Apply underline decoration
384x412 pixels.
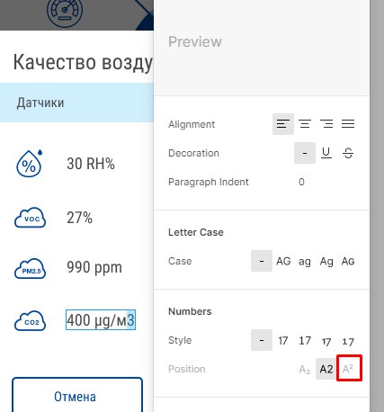click(326, 153)
